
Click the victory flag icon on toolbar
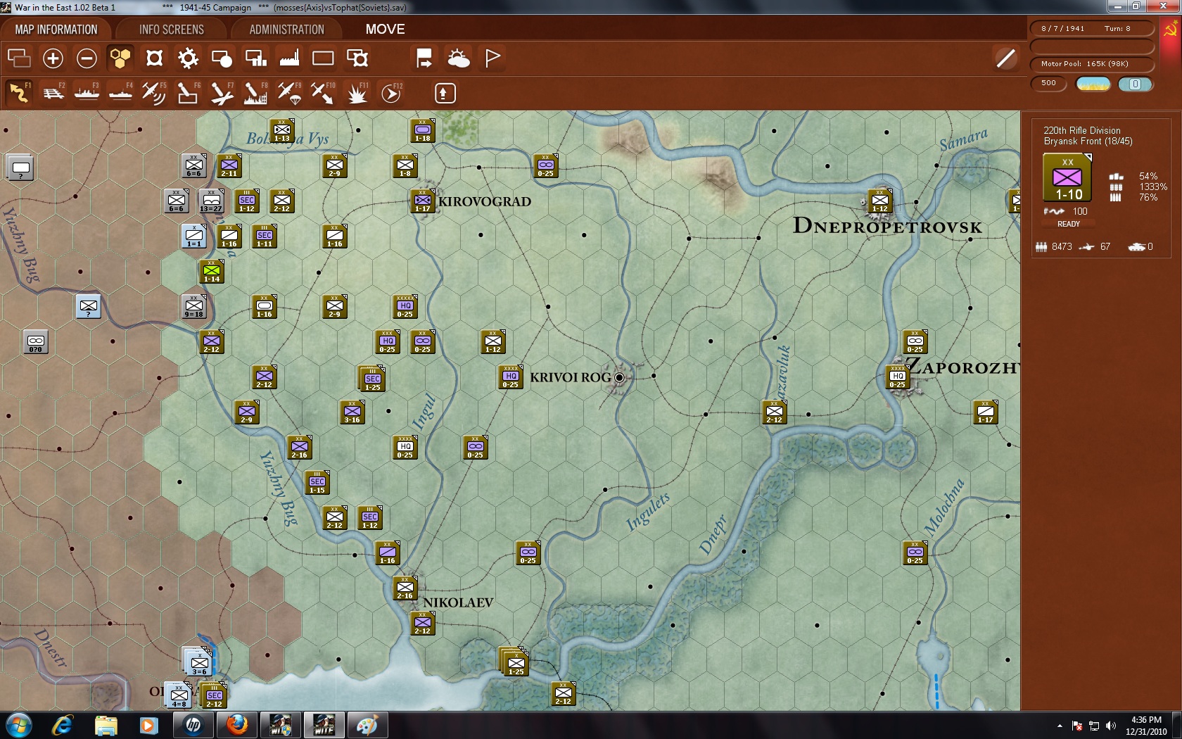coord(492,58)
